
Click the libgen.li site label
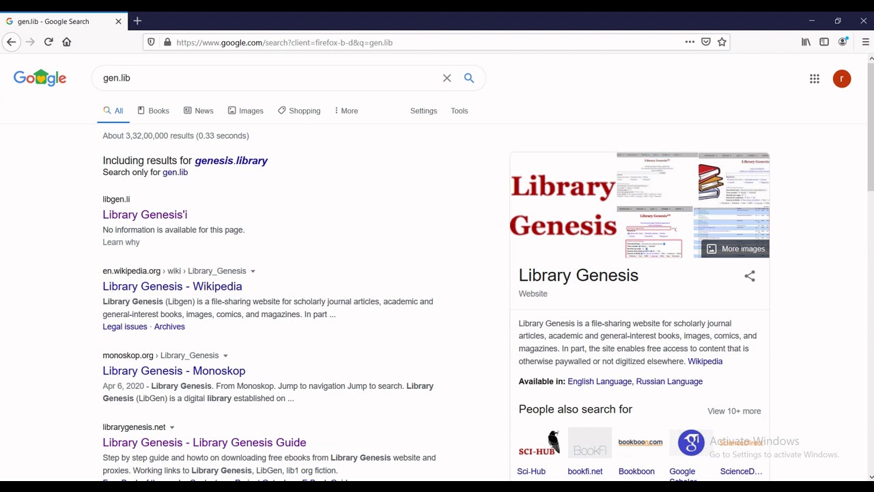click(116, 200)
